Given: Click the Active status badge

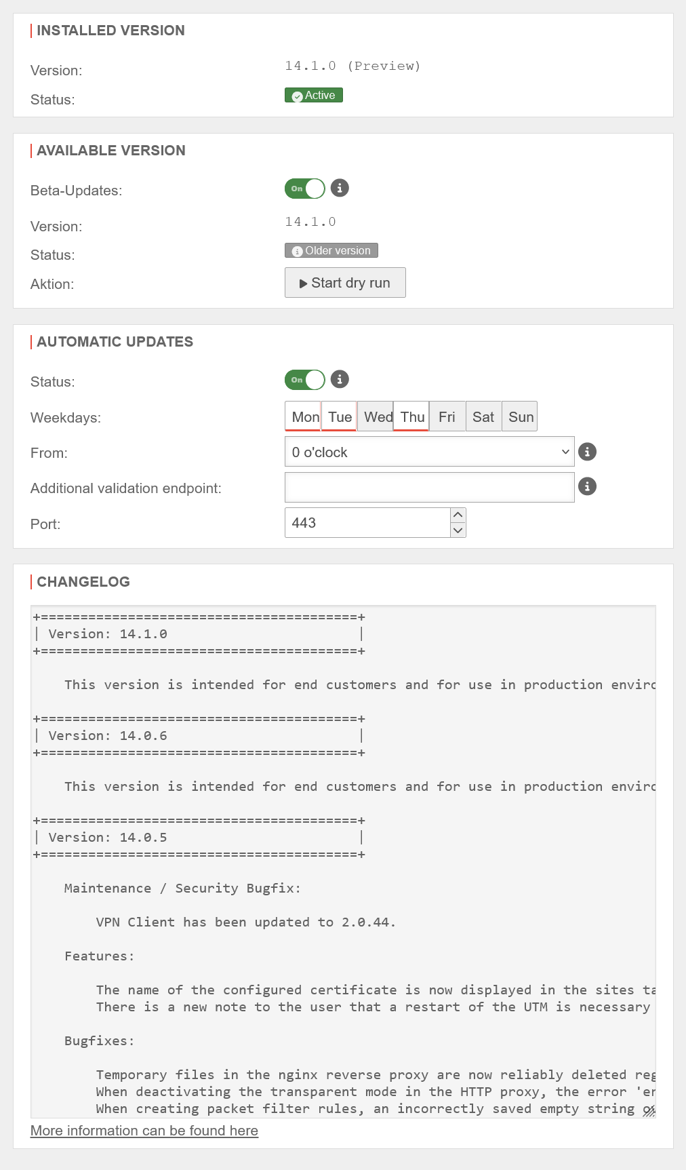Looking at the screenshot, I should tap(314, 96).
